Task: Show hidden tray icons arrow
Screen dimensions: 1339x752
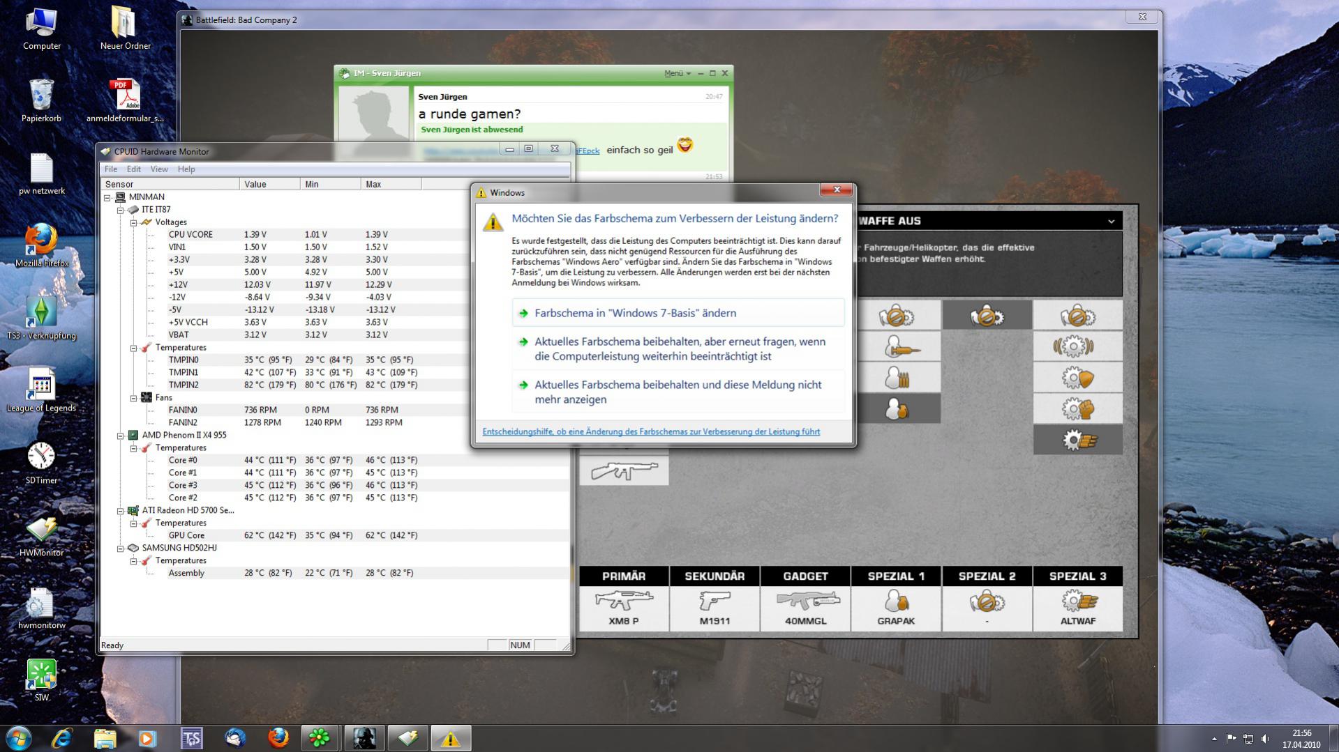Action: (x=1214, y=739)
